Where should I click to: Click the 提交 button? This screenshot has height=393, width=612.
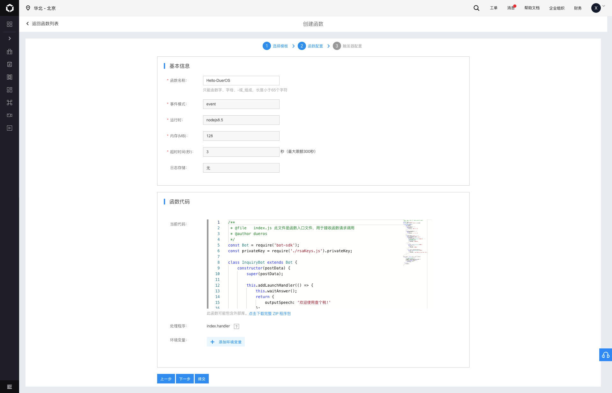click(201, 379)
